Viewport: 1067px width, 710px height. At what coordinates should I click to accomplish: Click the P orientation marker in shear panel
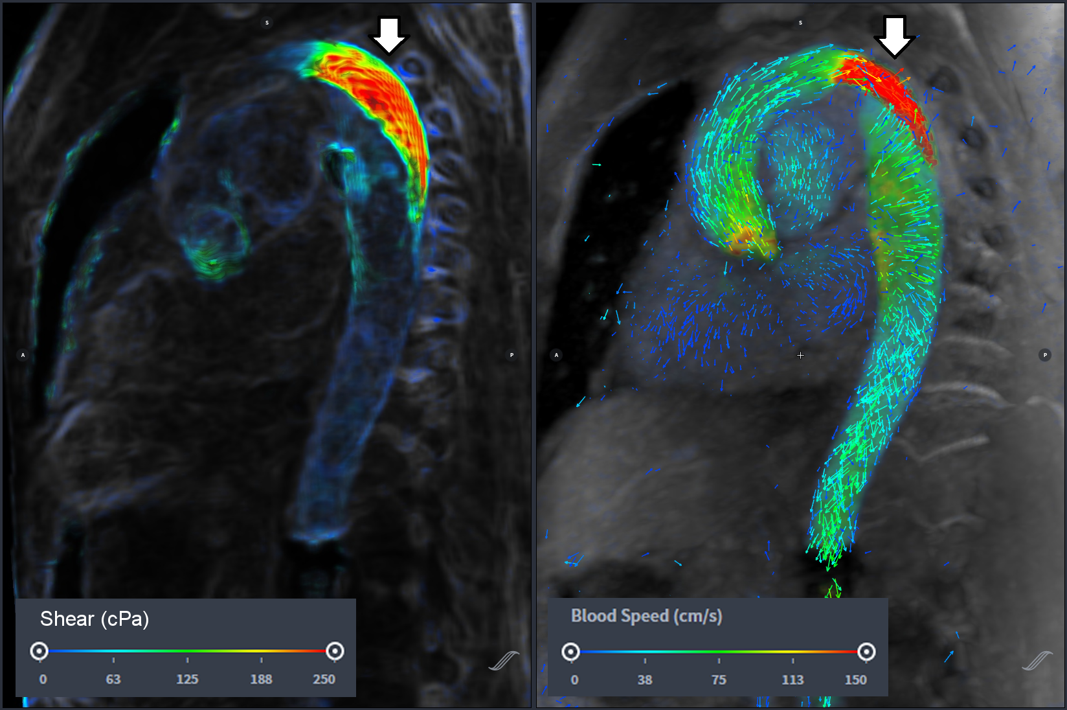point(511,355)
